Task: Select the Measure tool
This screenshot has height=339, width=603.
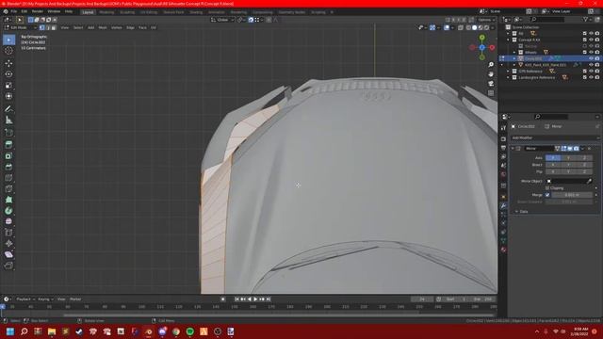Action: coord(8,121)
